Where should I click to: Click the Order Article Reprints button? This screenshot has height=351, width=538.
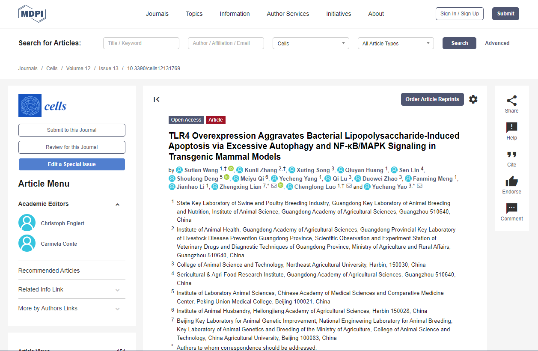pos(432,99)
